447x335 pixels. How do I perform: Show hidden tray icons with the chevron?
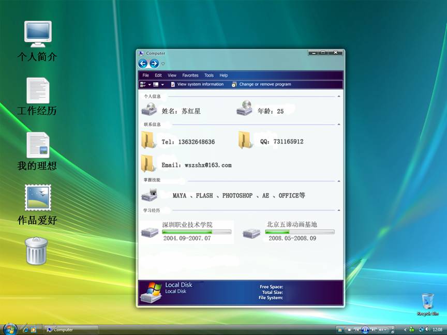[x=405, y=330]
